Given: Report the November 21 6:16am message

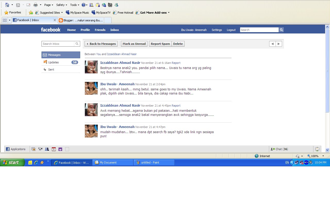Looking at the screenshot, I should (176, 63).
